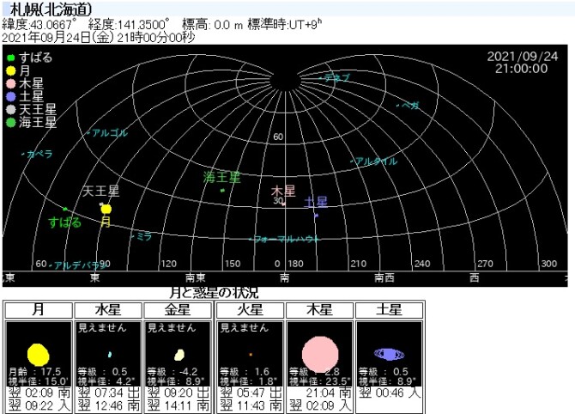Click the 月 column header

coord(39,310)
